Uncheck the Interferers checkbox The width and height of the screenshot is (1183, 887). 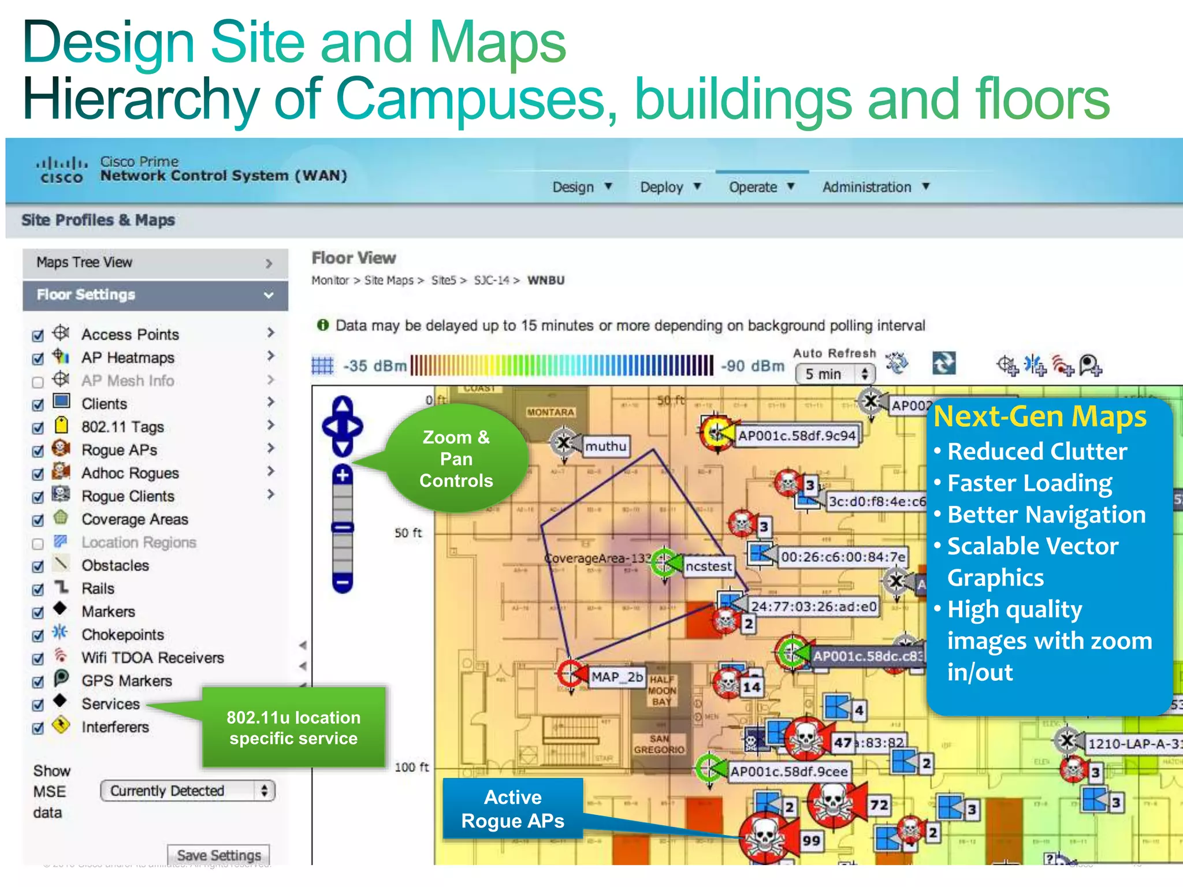(x=38, y=728)
